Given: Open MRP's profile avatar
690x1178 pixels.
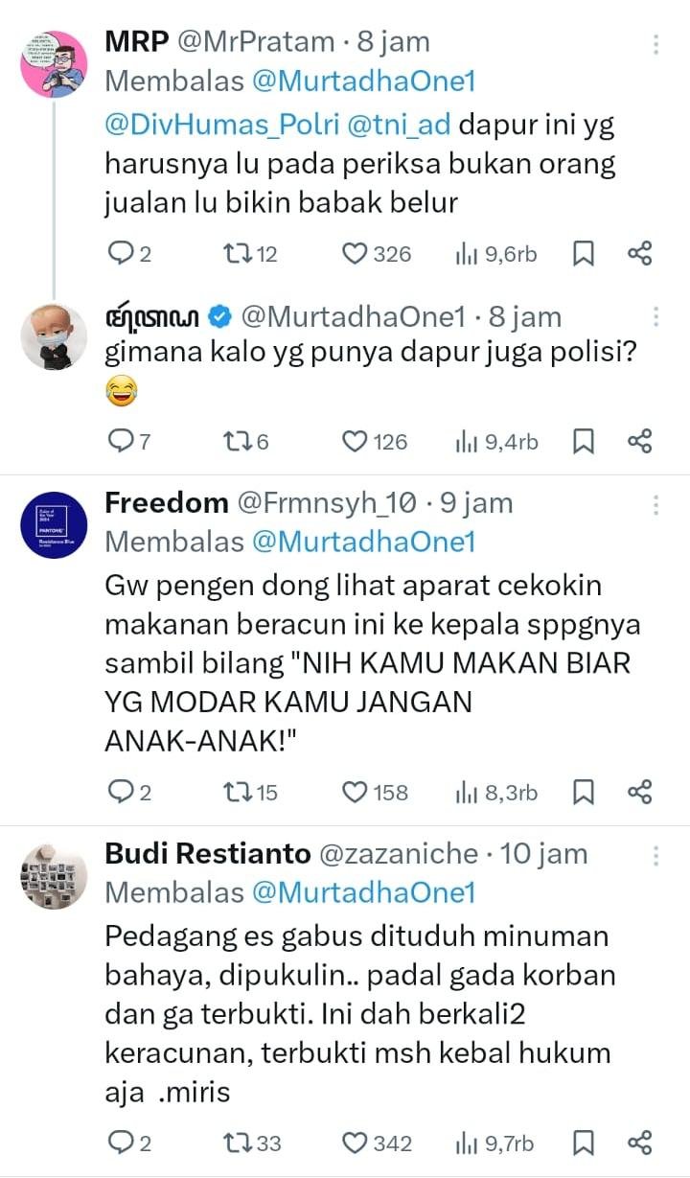Looking at the screenshot, I should coord(54,63).
